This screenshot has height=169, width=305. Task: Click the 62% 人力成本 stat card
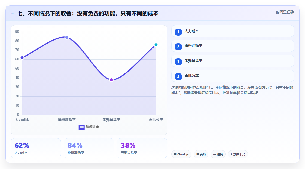coord(36,148)
